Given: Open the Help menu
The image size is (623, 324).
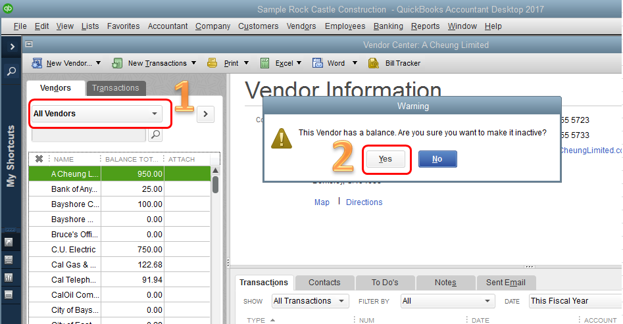Looking at the screenshot, I should 493,26.
